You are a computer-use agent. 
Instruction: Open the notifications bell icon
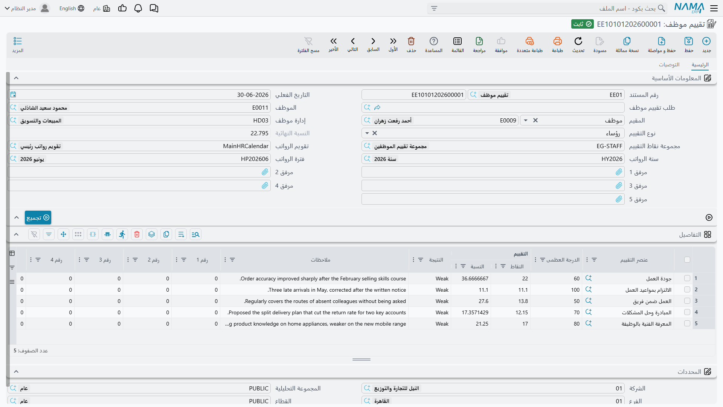pos(138,8)
